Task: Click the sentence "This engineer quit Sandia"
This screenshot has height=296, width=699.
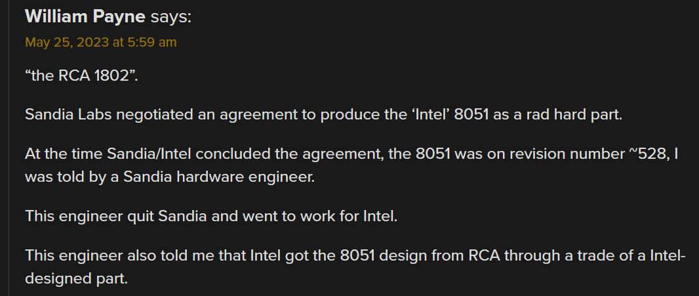Action: pos(116,217)
